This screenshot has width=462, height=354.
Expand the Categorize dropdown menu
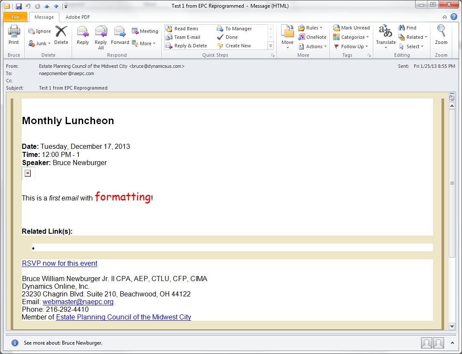tap(352, 37)
